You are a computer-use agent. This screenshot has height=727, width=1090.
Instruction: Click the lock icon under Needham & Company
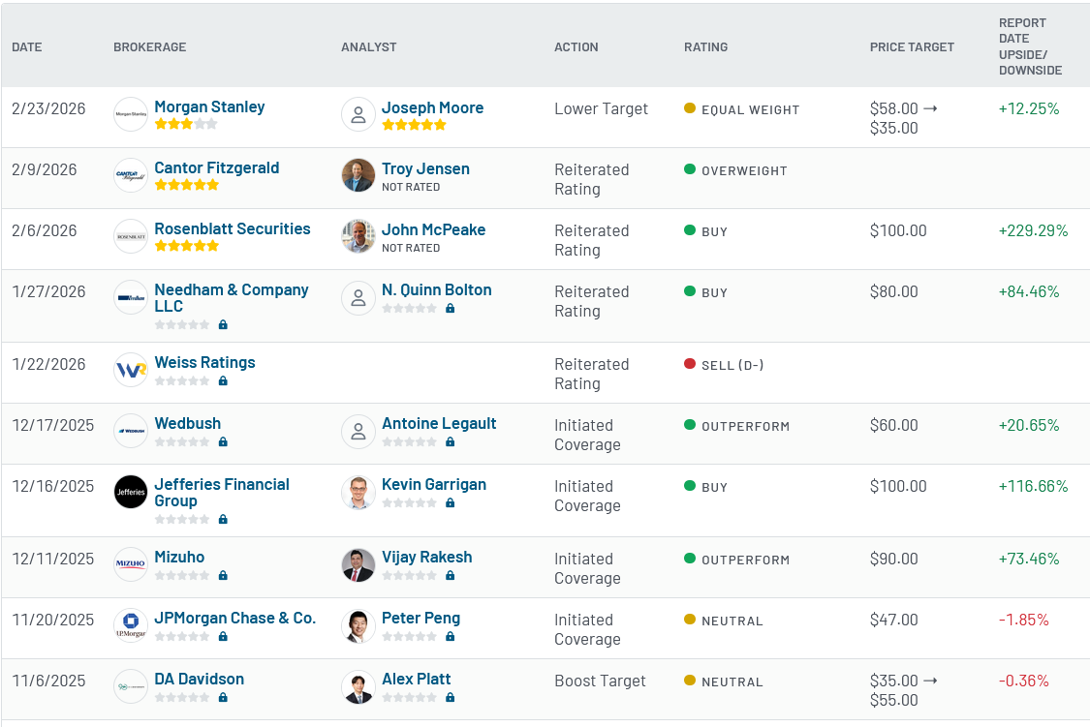(x=223, y=324)
